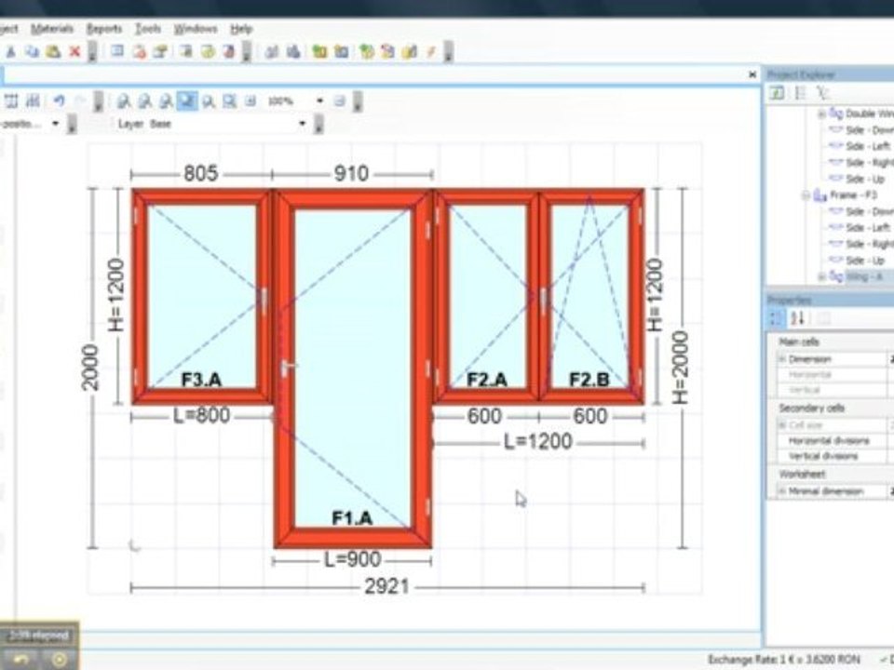Open the Windows menu
Image resolution: width=894 pixels, height=670 pixels.
click(196, 29)
